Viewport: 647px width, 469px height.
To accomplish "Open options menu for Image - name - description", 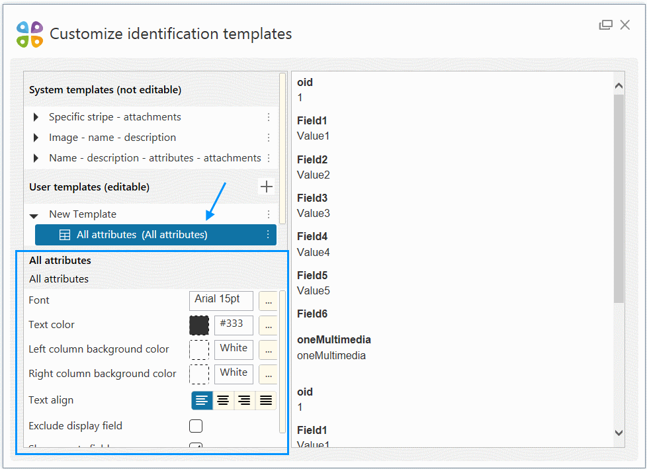I will coord(269,138).
